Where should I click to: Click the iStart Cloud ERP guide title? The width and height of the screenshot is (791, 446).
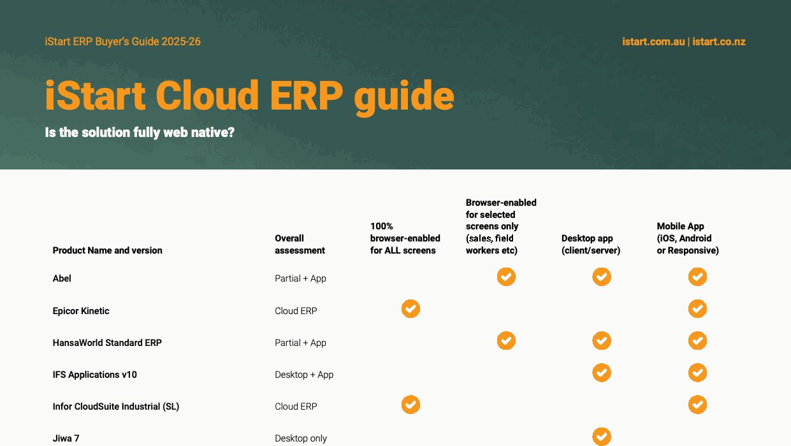pos(249,96)
